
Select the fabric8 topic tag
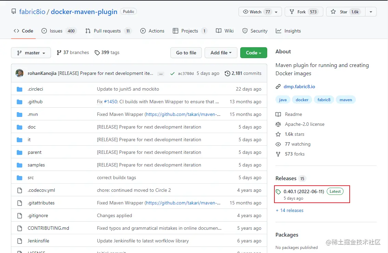[324, 100]
